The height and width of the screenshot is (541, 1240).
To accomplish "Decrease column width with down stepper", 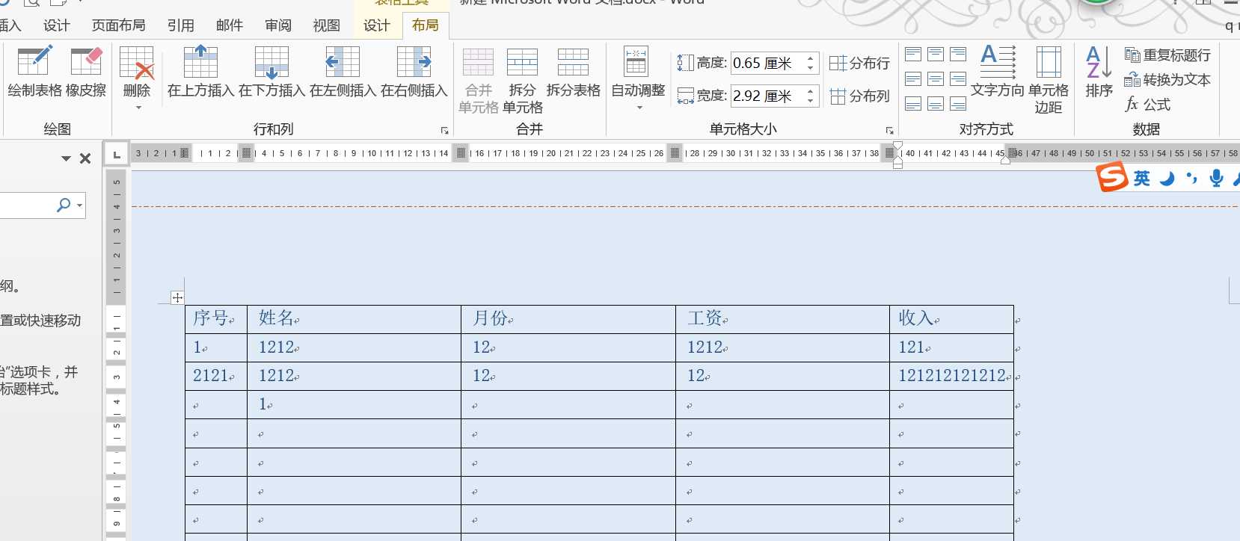I will (811, 102).
